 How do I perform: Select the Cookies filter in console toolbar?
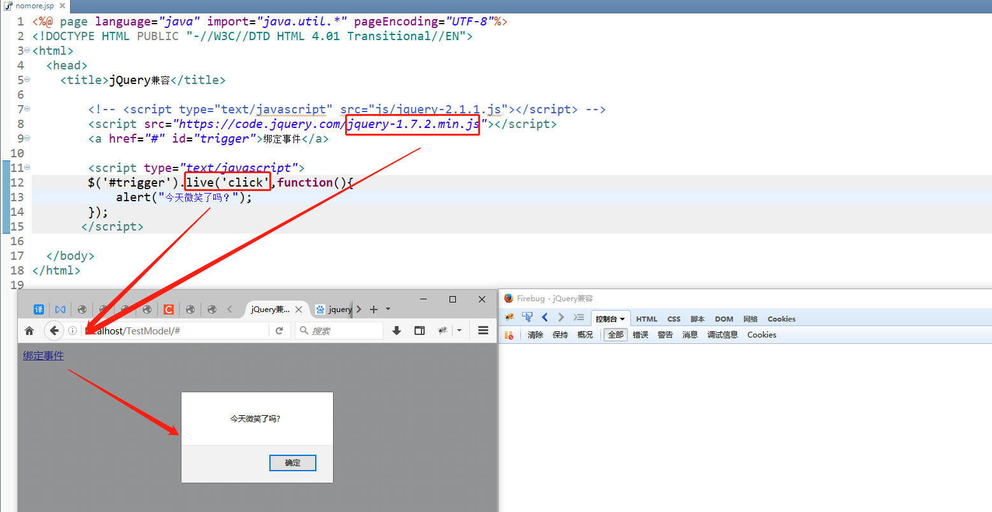[x=762, y=335]
